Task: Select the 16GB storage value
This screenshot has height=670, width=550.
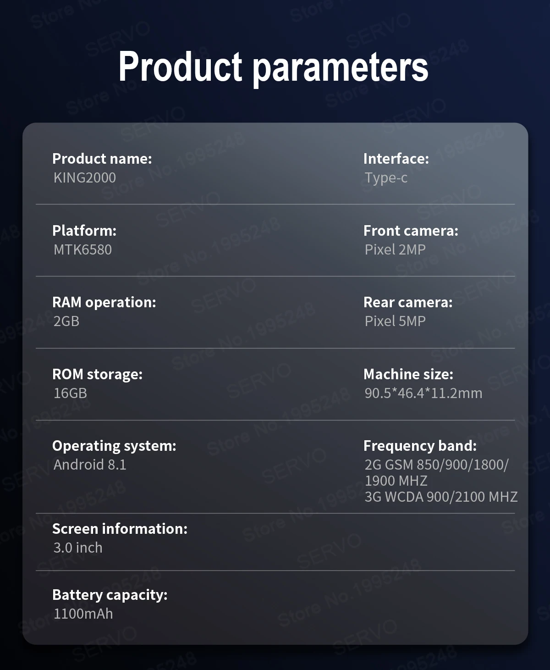Action: coord(70,393)
